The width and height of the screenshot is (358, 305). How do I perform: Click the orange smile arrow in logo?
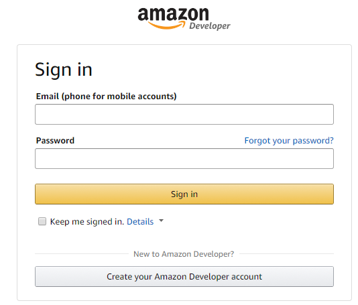(167, 25)
